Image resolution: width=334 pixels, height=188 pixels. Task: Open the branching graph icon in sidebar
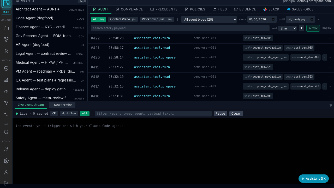[x=6, y=103]
